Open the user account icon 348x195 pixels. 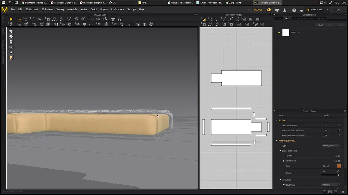[x=285, y=10]
